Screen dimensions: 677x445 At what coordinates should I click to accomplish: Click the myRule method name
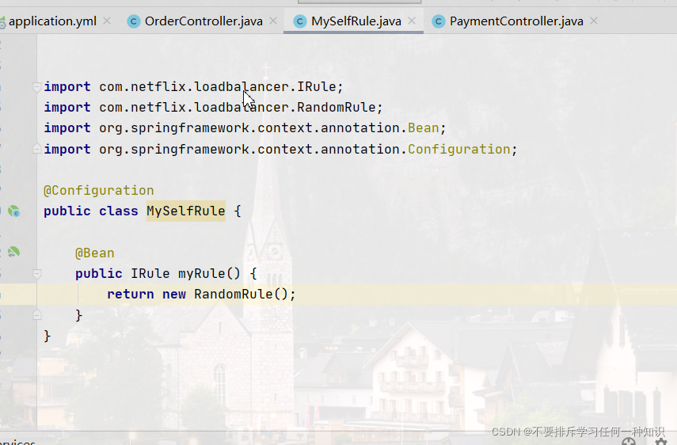point(202,274)
